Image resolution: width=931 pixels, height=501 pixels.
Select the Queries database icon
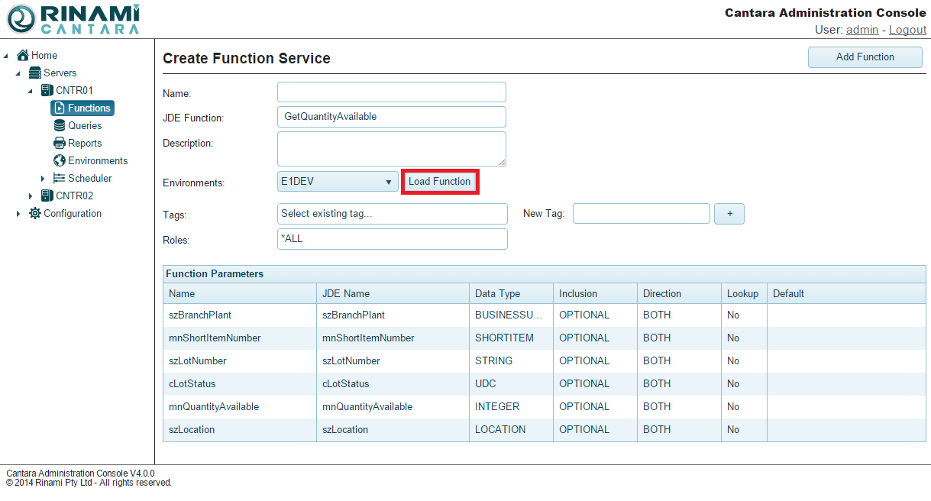[60, 125]
